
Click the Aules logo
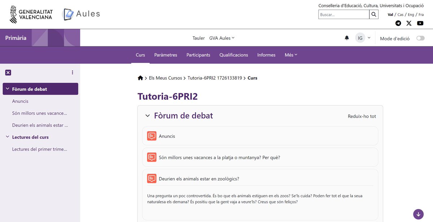pyautogui.click(x=82, y=14)
